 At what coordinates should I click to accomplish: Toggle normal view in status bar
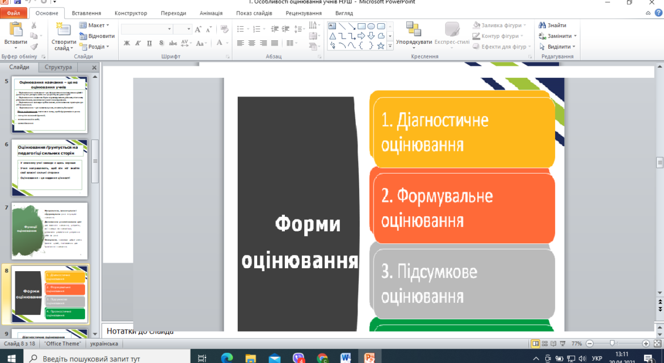535,344
